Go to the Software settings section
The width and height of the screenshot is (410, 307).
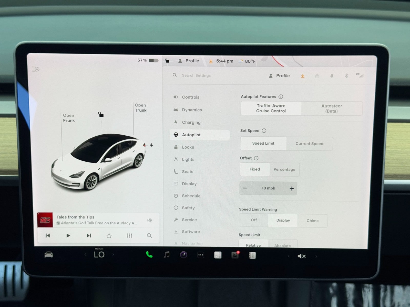coord(191,232)
